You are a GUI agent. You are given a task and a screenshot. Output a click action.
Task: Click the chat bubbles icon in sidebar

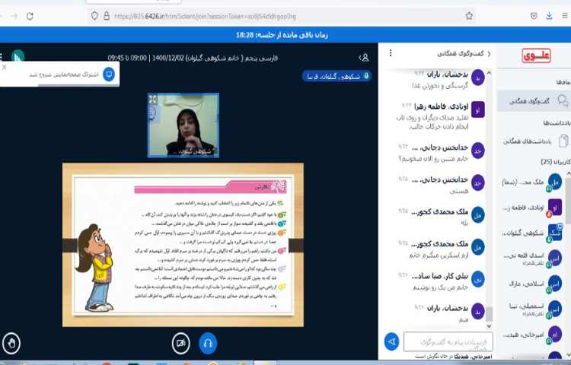(563, 101)
